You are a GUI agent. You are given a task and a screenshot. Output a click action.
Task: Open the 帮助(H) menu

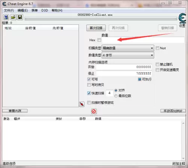pyautogui.click(x=57, y=11)
